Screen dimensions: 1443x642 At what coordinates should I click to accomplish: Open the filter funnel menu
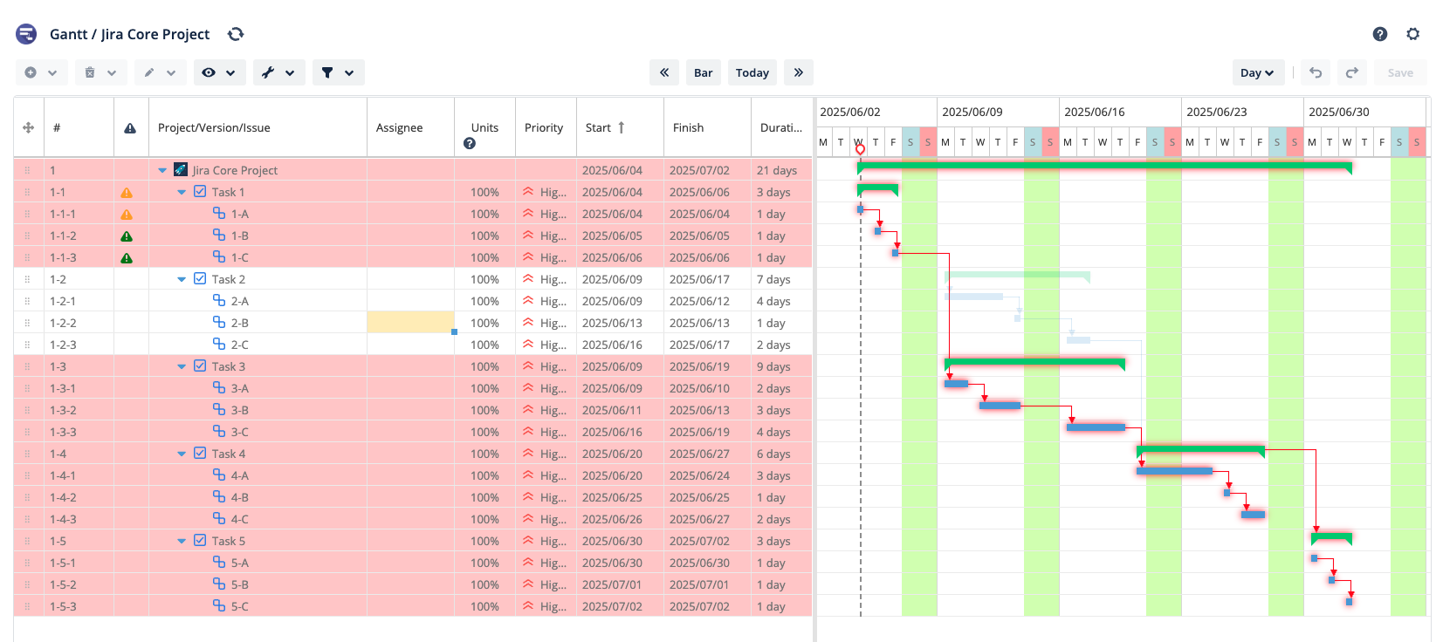tap(337, 72)
